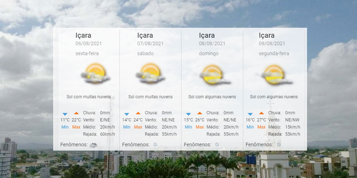This screenshot has width=357, height=178.
Task: Click the weather icon for domingo
Action: point(212,74)
